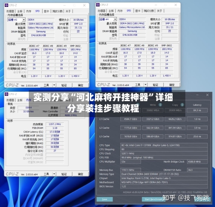The image size is (215, 207).
Task: Expand the 工具 dropdown arrow in the slot #2 window
Action: pyautogui.click(x=54, y=85)
